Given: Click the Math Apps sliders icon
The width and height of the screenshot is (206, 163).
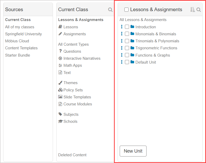Looking at the screenshot, I should click(60, 65).
